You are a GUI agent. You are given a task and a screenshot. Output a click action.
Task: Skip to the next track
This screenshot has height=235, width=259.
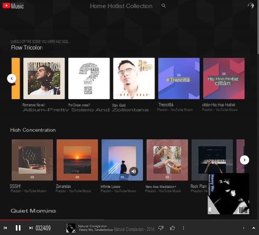[x=31, y=228]
